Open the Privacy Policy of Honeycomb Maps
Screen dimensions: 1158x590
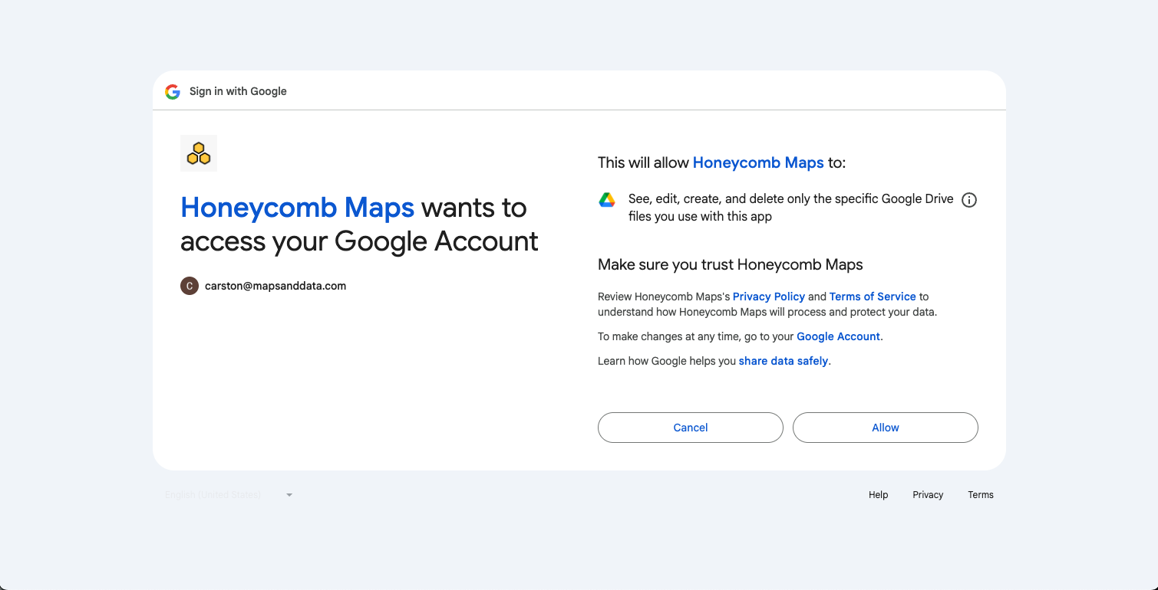769,297
